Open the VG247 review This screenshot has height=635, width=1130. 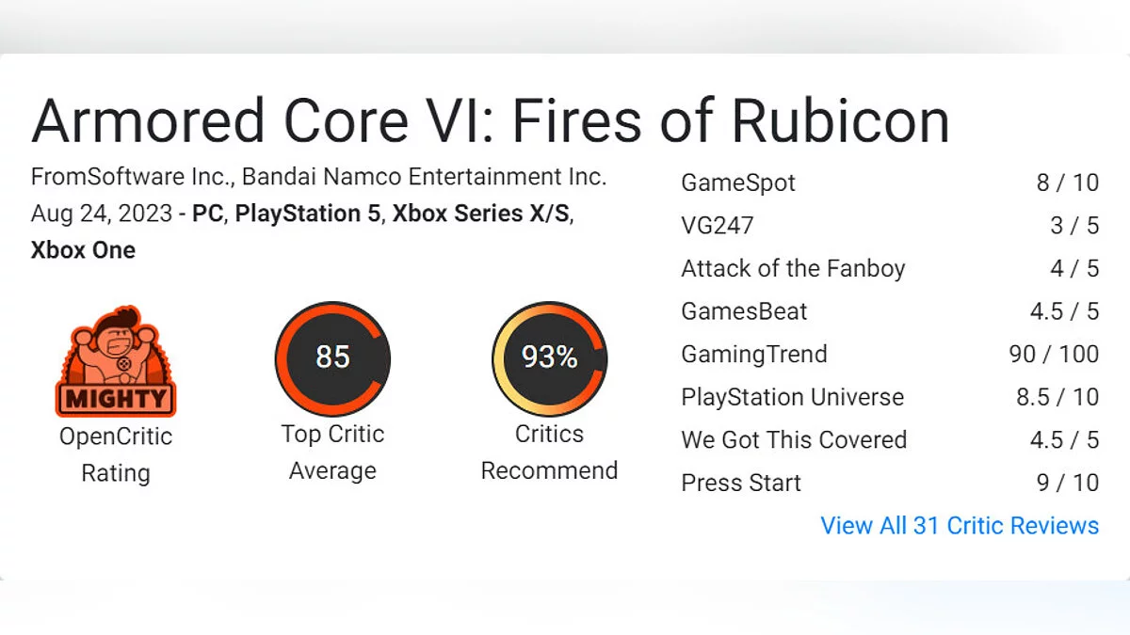(717, 226)
